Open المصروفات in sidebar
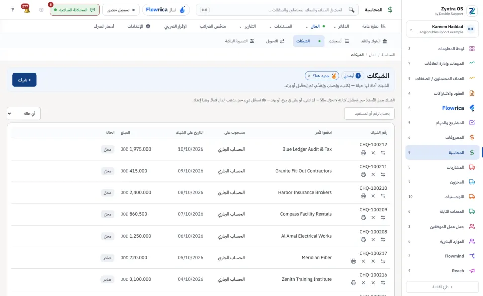Viewport: 483px width, 296px height. (442, 137)
